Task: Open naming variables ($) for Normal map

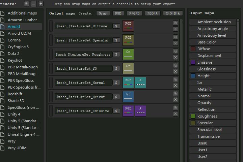Action: point(116,83)
